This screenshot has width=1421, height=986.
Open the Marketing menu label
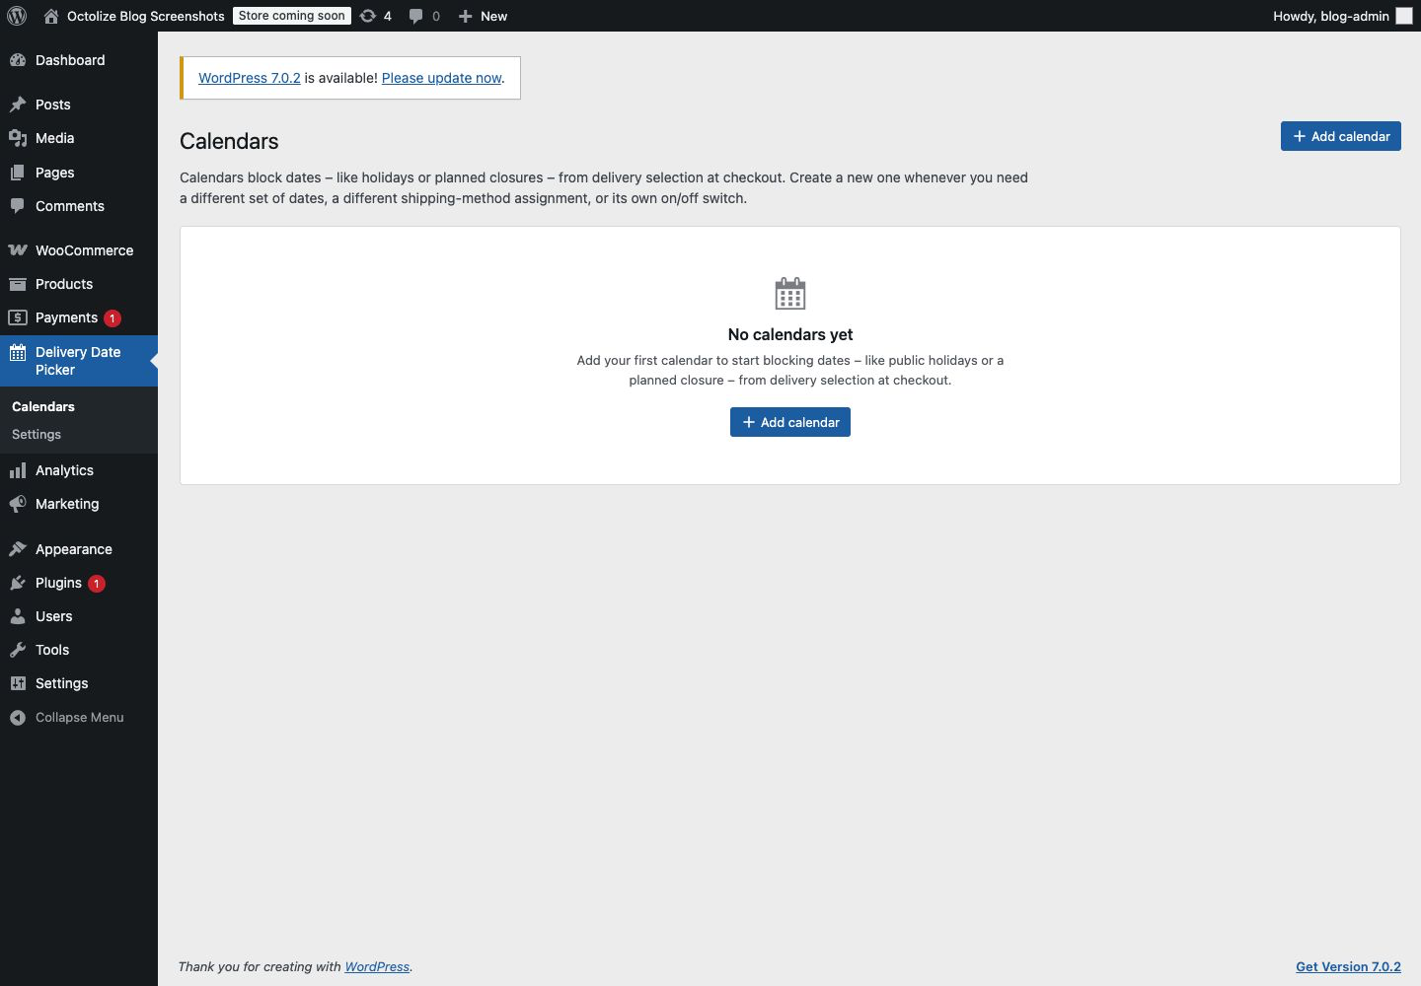[67, 504]
